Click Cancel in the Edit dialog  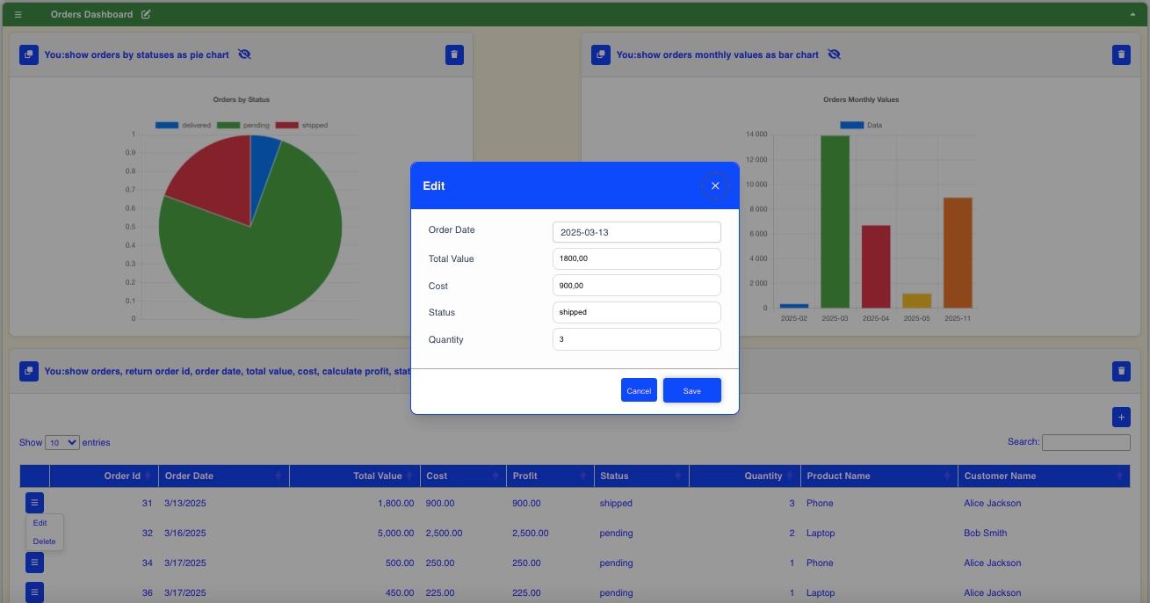639,390
